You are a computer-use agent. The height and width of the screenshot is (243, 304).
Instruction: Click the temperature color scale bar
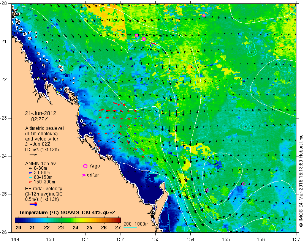point(68,220)
